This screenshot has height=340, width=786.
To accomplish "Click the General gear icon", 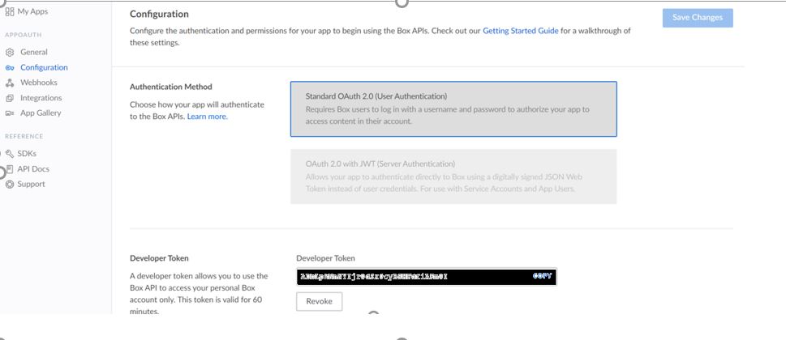I will click(x=10, y=52).
